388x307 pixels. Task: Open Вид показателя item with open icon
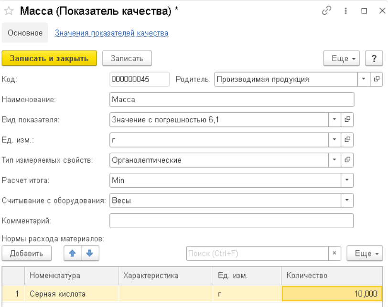[347, 120]
